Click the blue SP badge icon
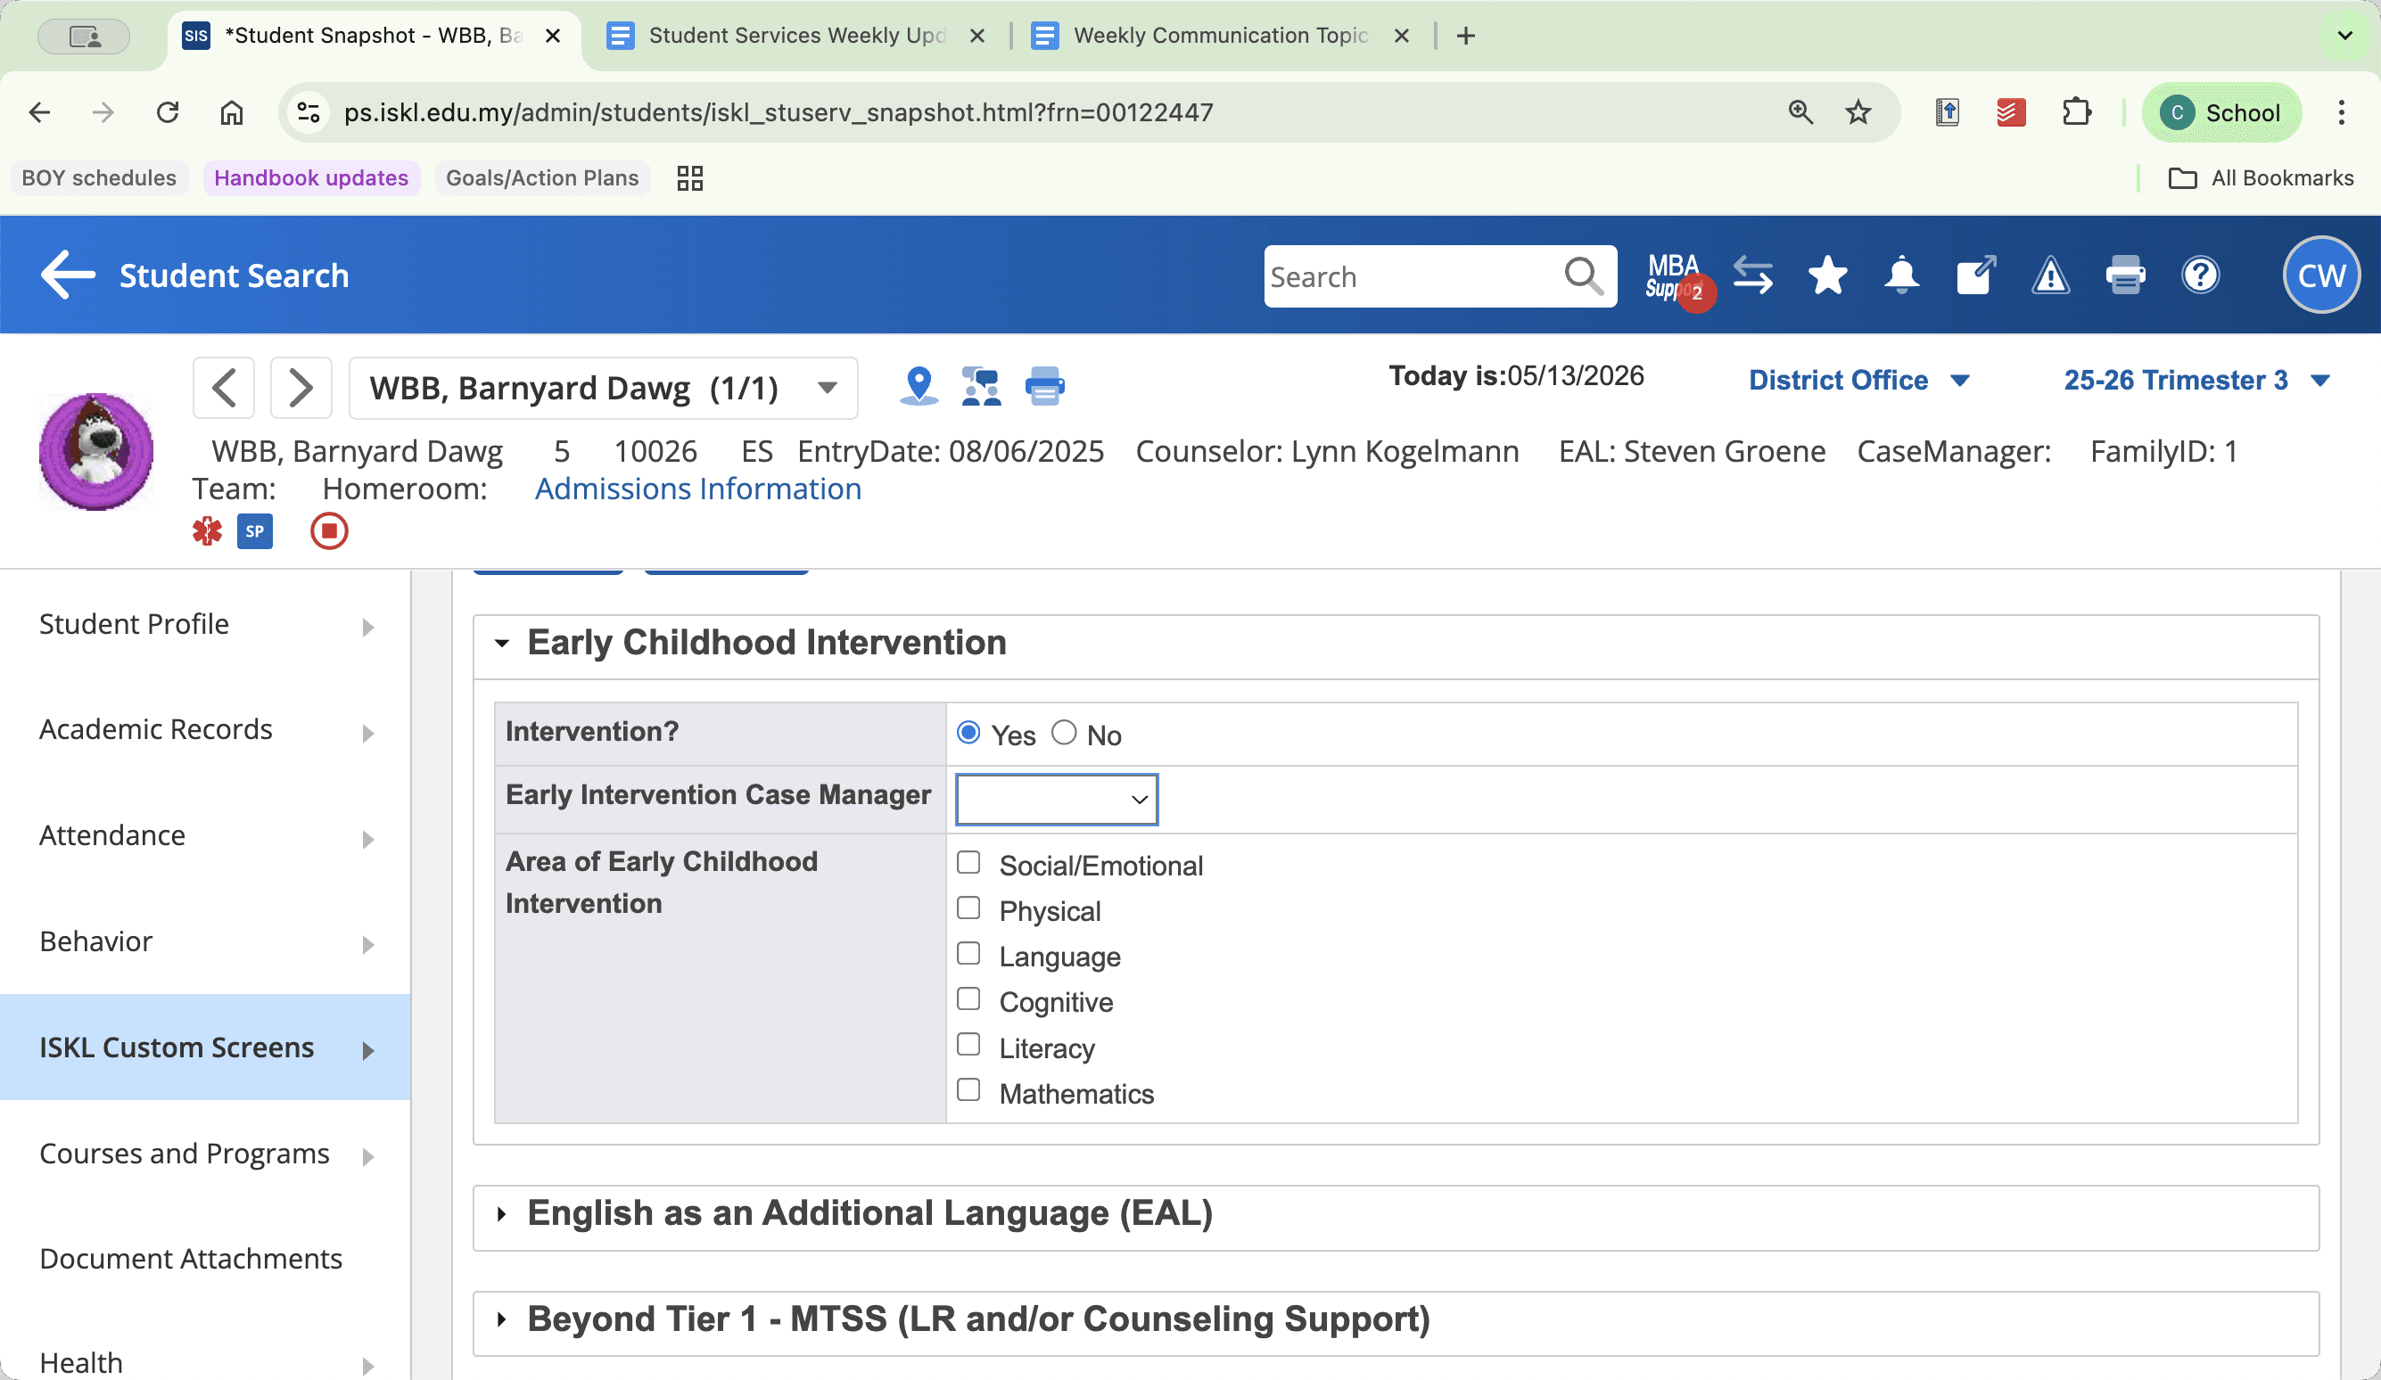Image resolution: width=2381 pixels, height=1380 pixels. (255, 530)
